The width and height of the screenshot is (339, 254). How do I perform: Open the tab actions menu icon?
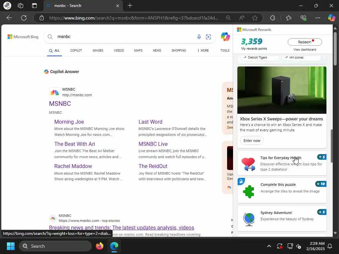tap(34, 6)
